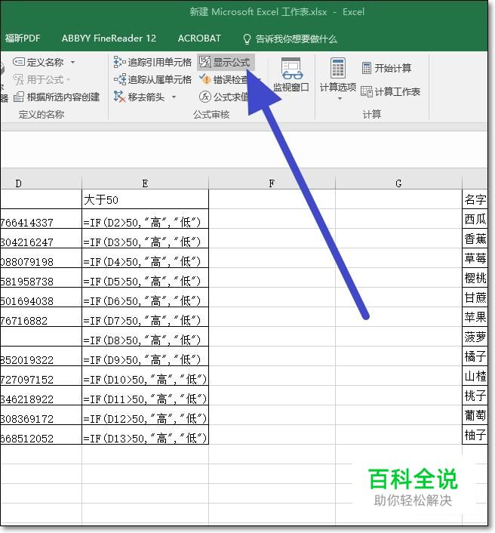
Task: Click Calculate Sheet (计算工作表)
Action: point(391,91)
